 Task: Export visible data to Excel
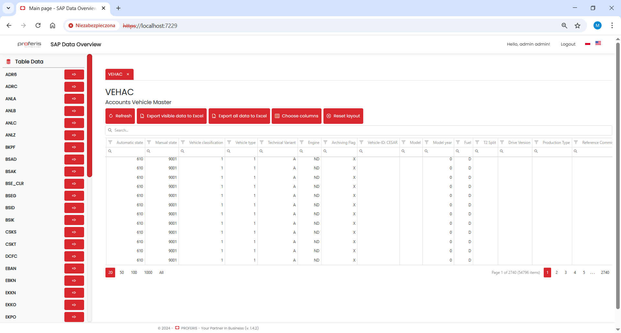click(172, 116)
